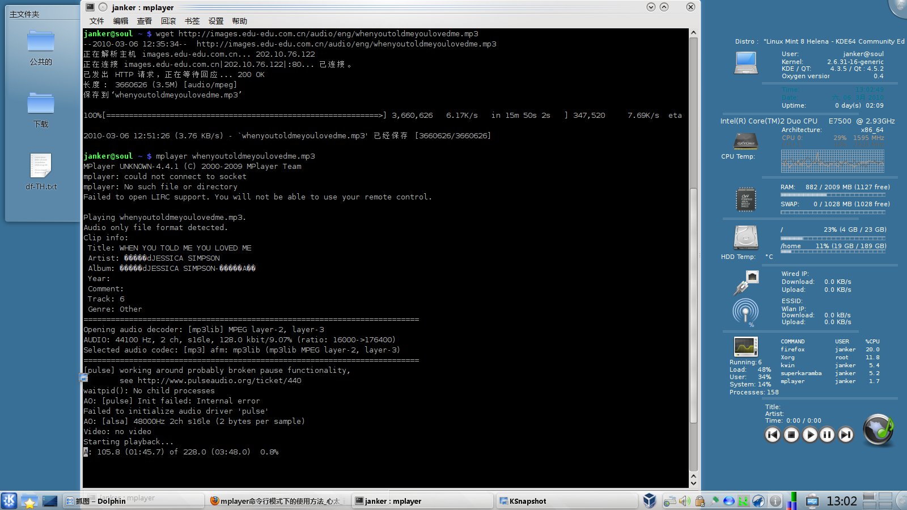
Task: Click the RAM usage bar in system widget
Action: [833, 195]
